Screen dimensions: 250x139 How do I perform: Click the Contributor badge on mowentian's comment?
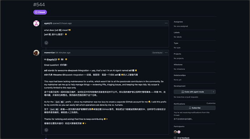157,52
